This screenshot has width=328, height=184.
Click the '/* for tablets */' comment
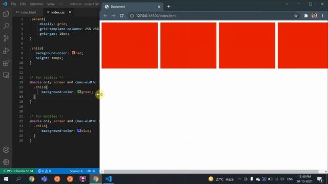[46, 77]
